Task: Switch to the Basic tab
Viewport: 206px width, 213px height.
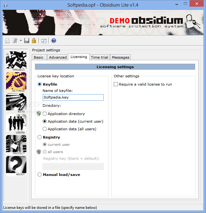Action: (39, 57)
